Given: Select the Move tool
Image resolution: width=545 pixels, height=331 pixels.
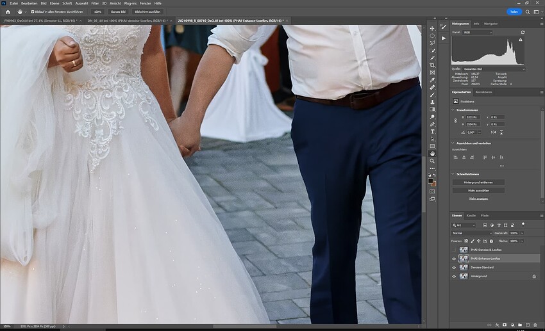Looking at the screenshot, I should (433, 28).
